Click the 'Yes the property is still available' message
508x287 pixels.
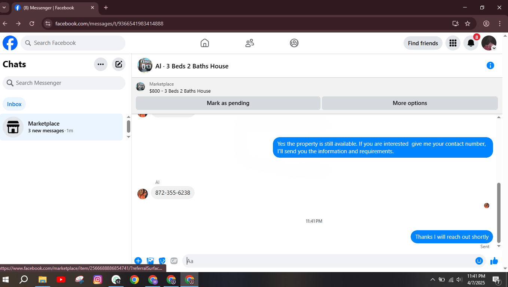[383, 148]
